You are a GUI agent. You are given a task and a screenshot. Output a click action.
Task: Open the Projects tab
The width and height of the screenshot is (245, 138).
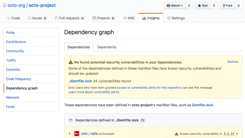[x=104, y=18]
